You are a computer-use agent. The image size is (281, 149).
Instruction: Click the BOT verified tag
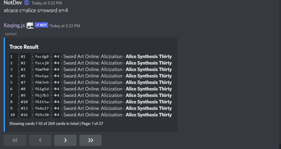click(42, 25)
